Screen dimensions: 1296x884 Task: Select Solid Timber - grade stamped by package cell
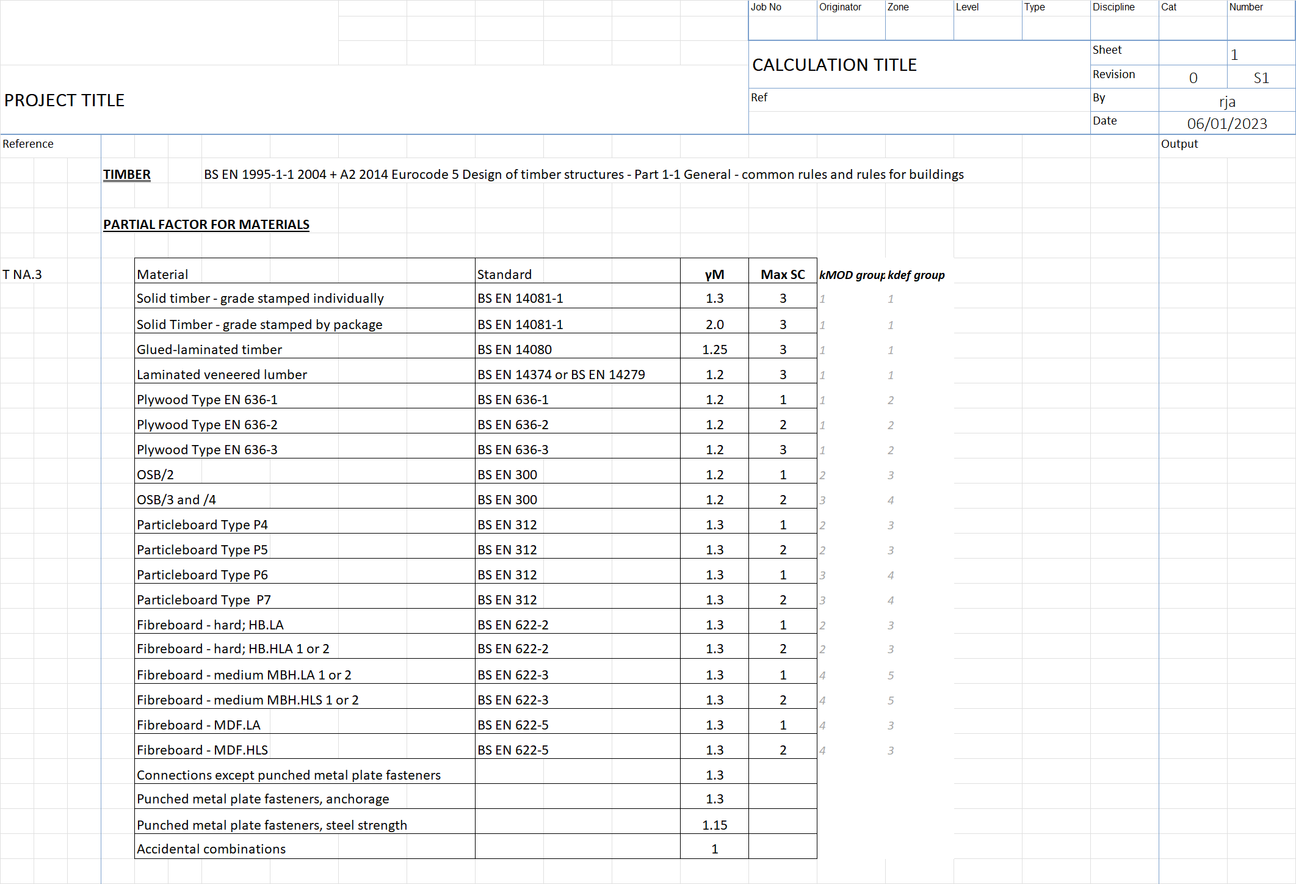click(305, 321)
